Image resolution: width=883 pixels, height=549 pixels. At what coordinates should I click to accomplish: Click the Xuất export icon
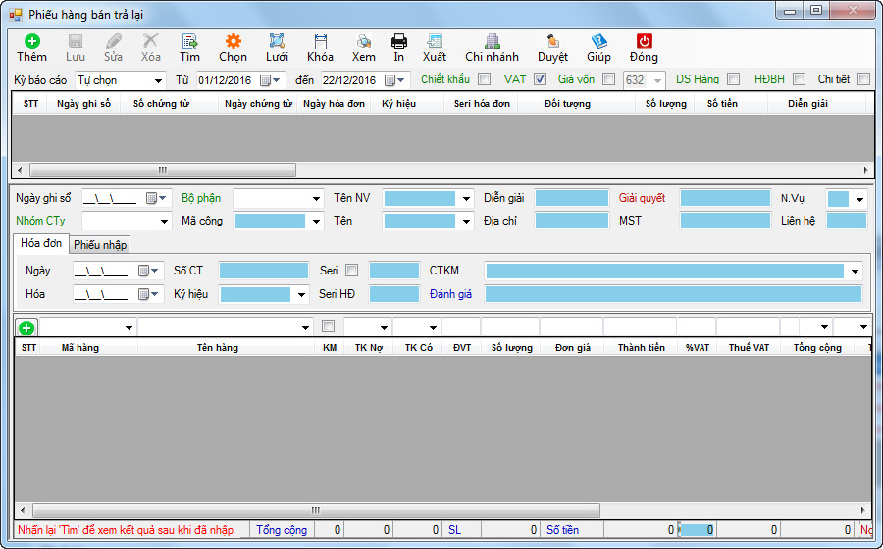[x=435, y=41]
